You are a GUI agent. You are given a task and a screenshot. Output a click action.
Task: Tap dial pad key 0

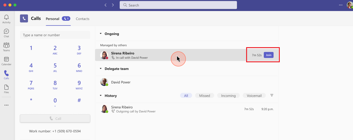pos(55,102)
